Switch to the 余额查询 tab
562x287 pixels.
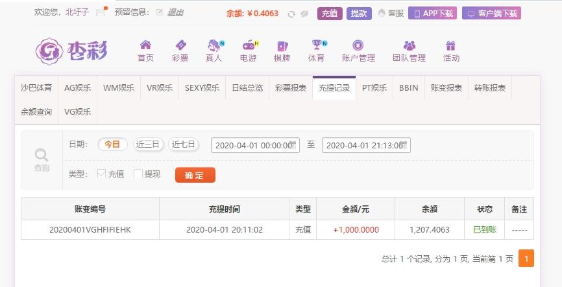[x=36, y=112]
